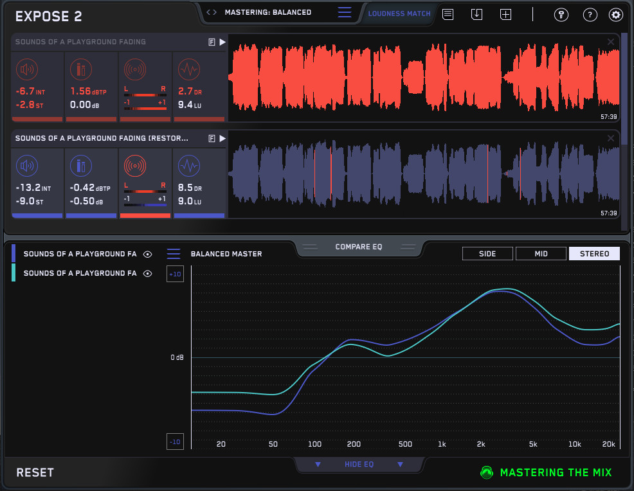Screen dimensions: 634x491
Task: Click the export download icon
Action: [476, 15]
